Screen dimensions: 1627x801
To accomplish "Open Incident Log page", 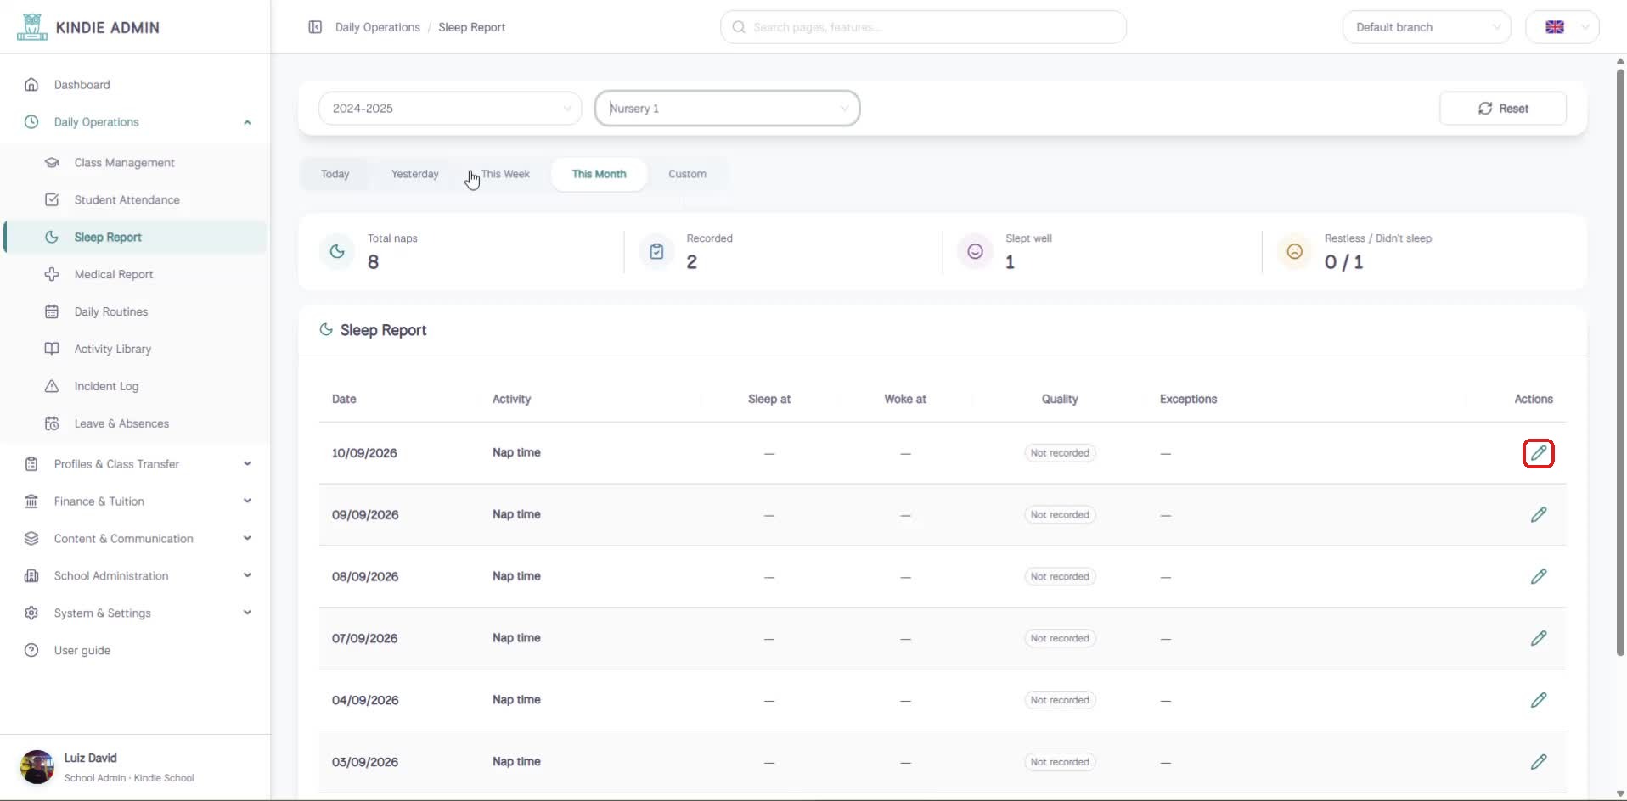I will [106, 387].
